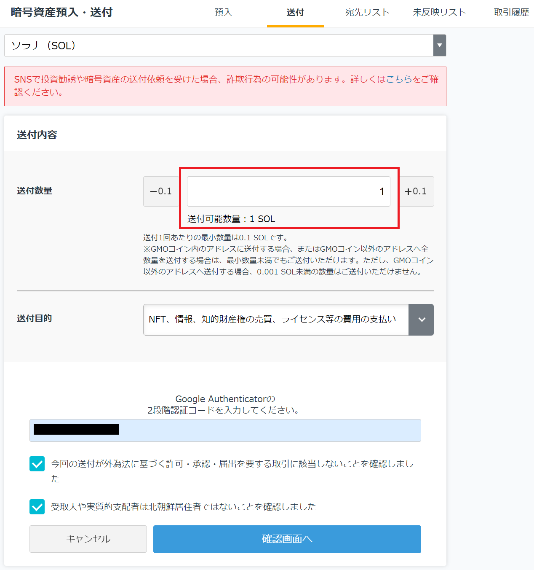Click the 受取人や実質的支配者 confirmation label text
534x570 pixels.
coord(183,507)
